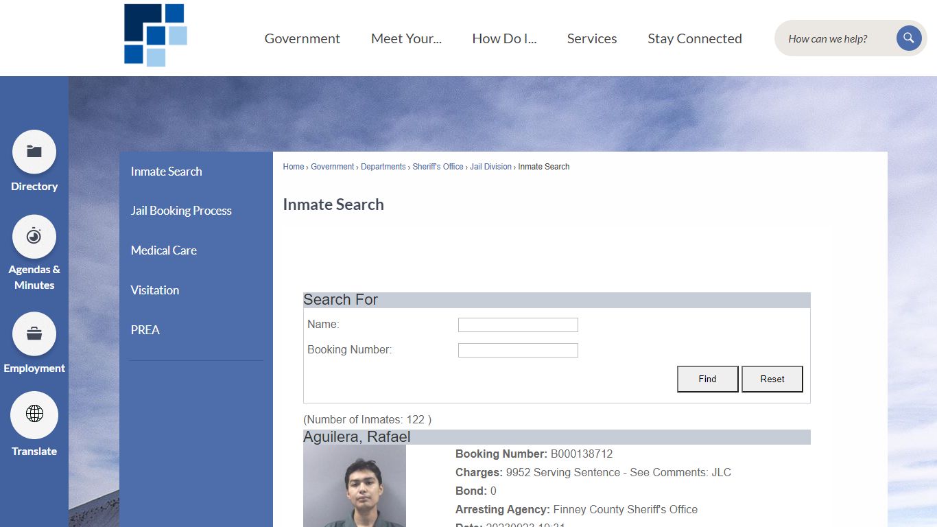
Task: Click the Employment label text
Action: pyautogui.click(x=34, y=368)
